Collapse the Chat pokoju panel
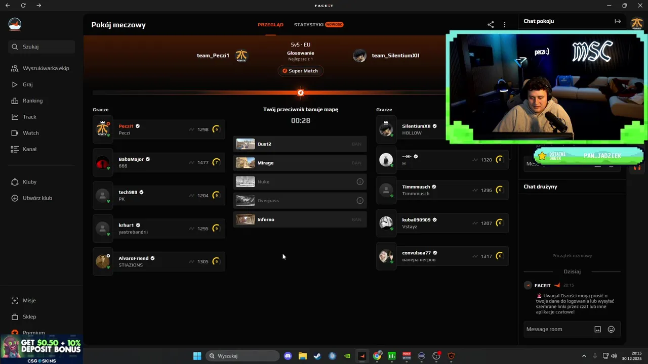The width and height of the screenshot is (648, 364). click(618, 21)
